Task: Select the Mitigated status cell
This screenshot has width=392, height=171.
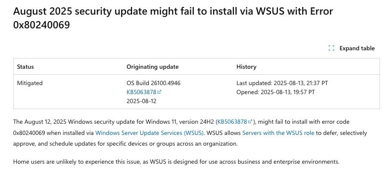Action: [x=30, y=83]
